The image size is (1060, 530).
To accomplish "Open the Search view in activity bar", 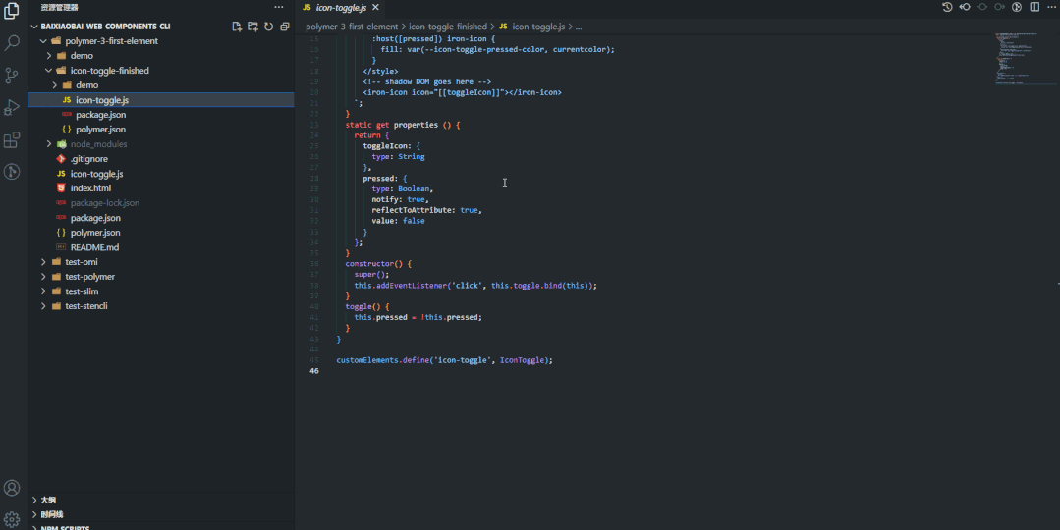I will coord(13,43).
